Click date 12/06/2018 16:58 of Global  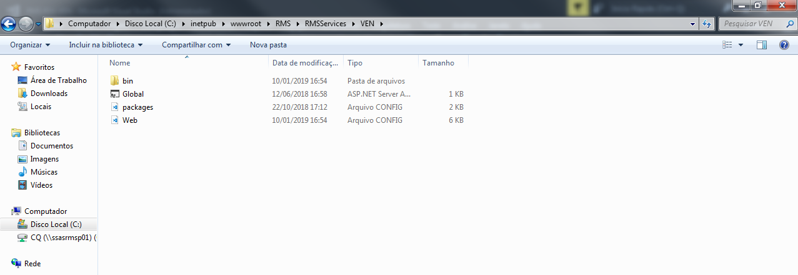tap(299, 94)
